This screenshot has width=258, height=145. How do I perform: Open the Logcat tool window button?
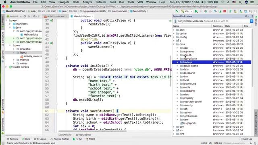click(x=40, y=139)
